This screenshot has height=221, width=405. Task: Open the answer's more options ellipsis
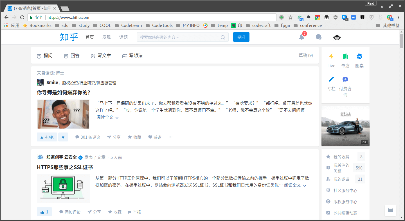point(170,137)
